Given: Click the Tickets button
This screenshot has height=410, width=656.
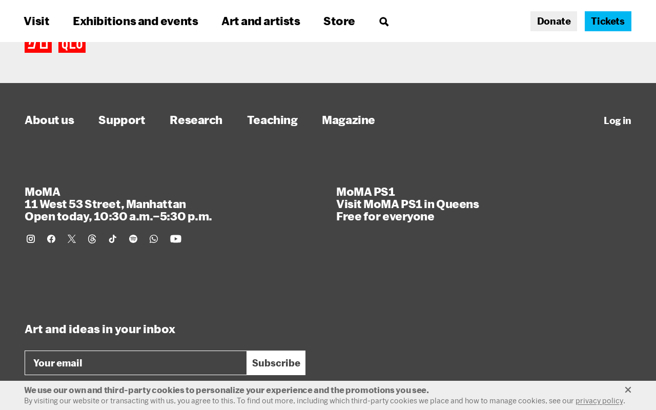Looking at the screenshot, I should pos(608,21).
